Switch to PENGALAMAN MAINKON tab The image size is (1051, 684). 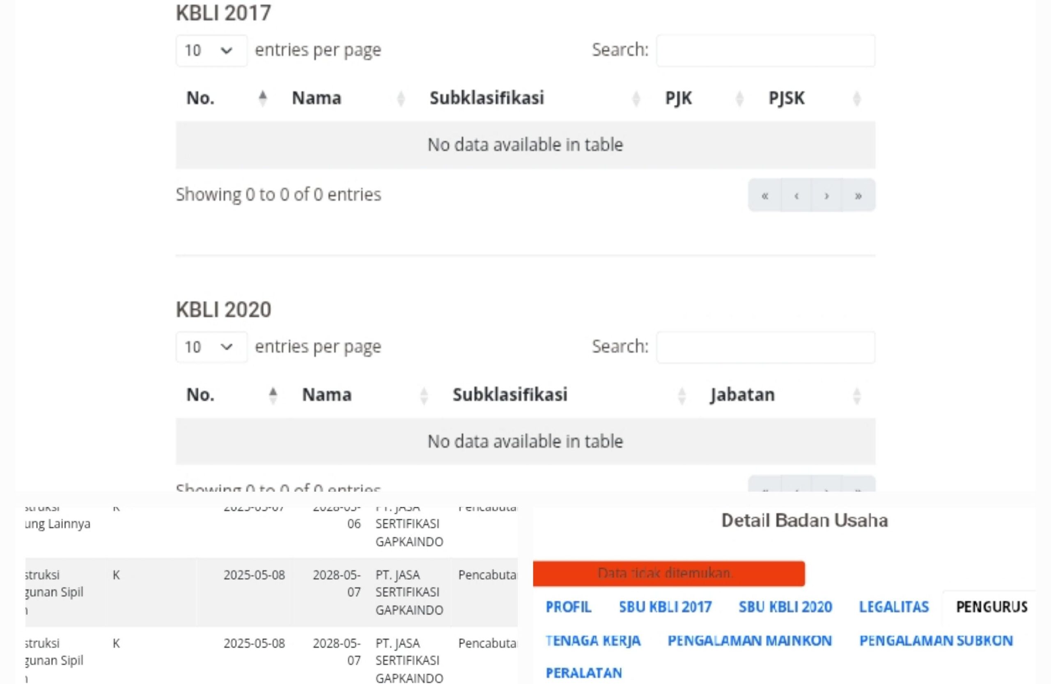(x=749, y=641)
